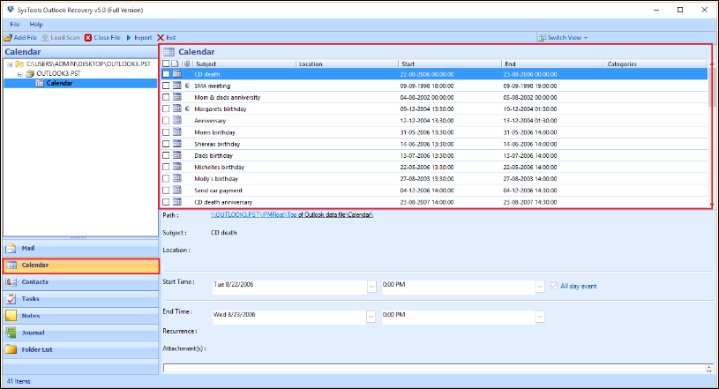Open the Switch View dropdown

tap(563, 38)
